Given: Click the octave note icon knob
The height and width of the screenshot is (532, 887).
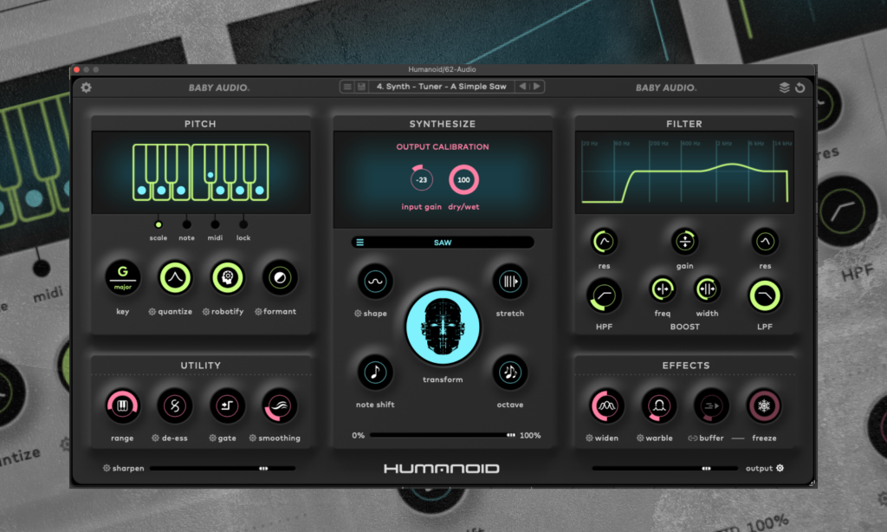Looking at the screenshot, I should tap(509, 373).
